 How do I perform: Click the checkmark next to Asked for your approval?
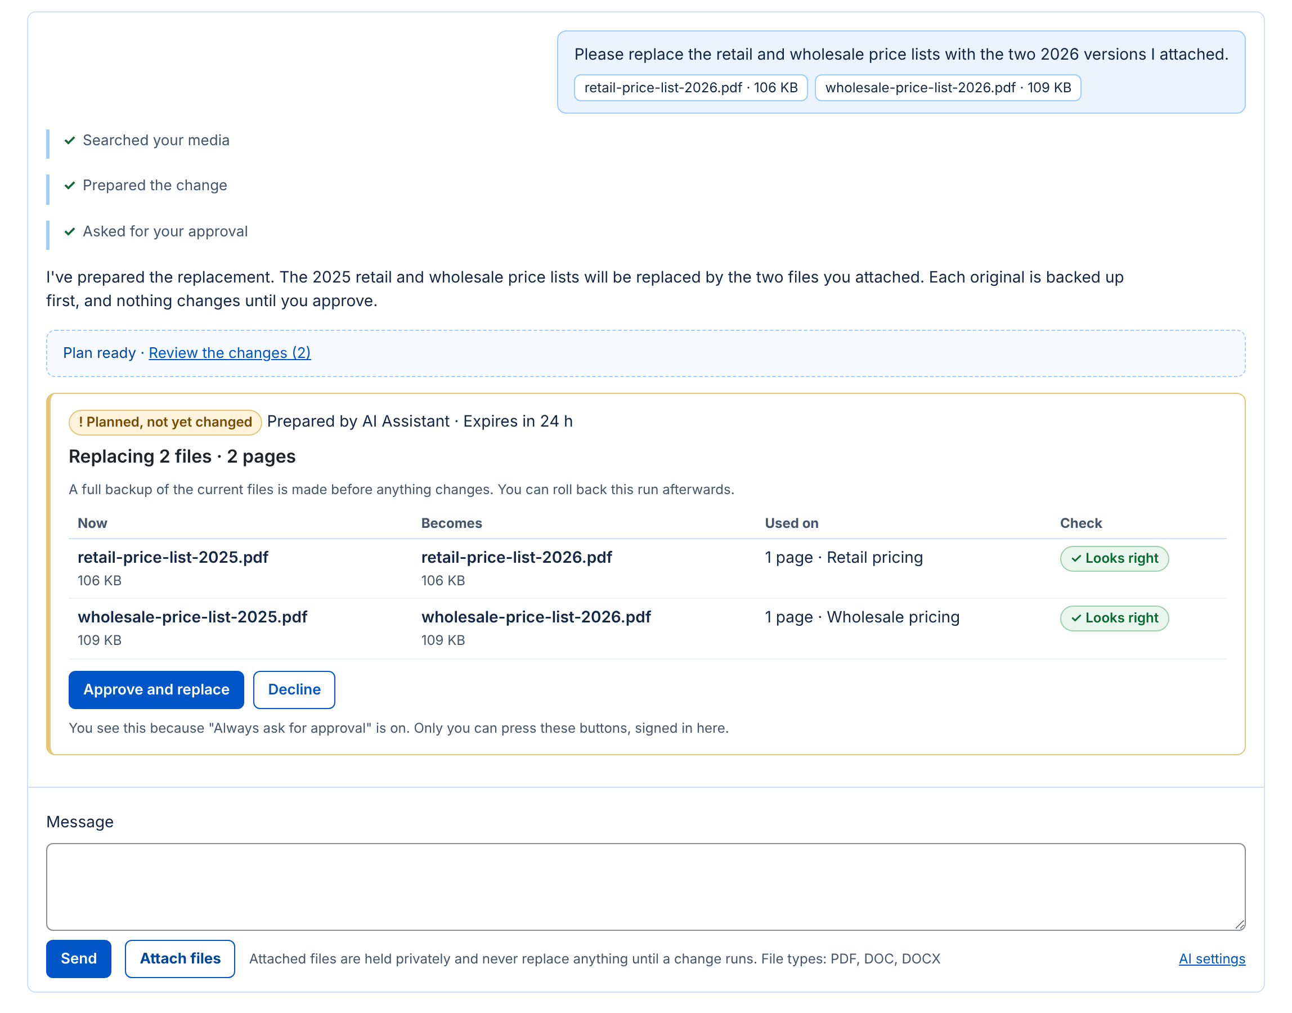[70, 231]
